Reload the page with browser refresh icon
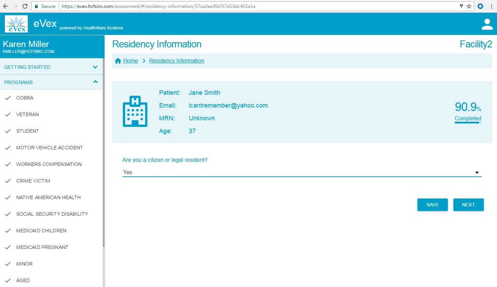This screenshot has width=497, height=287. [25, 6]
